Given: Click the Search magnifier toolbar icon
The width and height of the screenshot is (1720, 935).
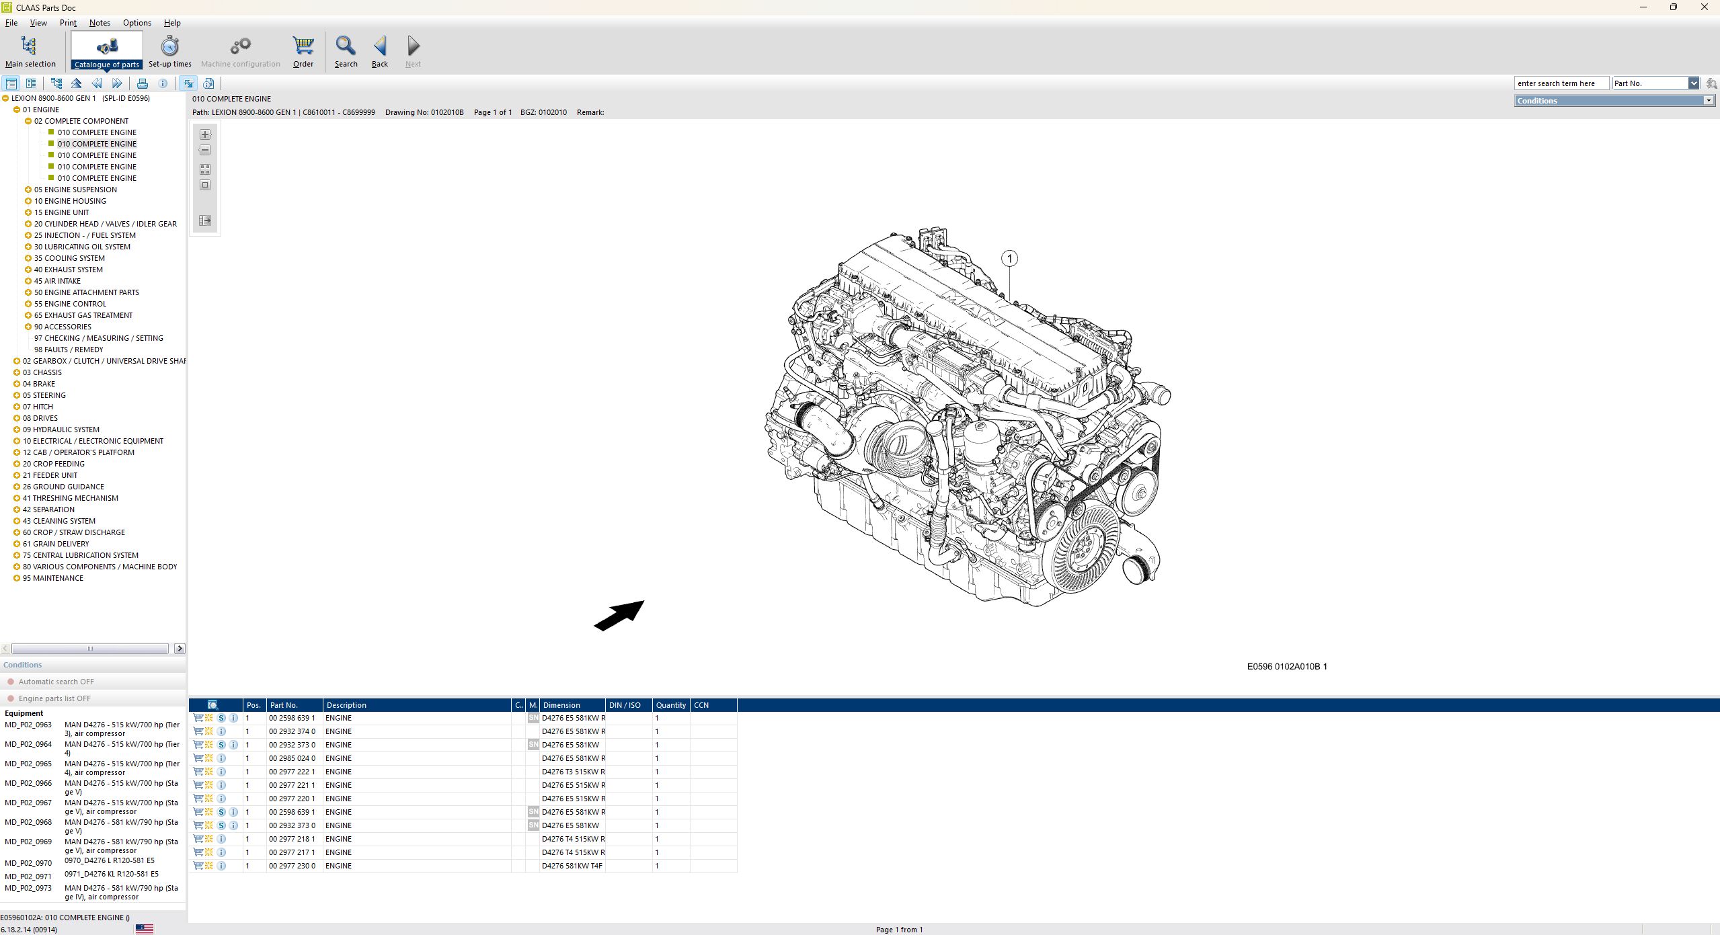Looking at the screenshot, I should click(x=346, y=50).
